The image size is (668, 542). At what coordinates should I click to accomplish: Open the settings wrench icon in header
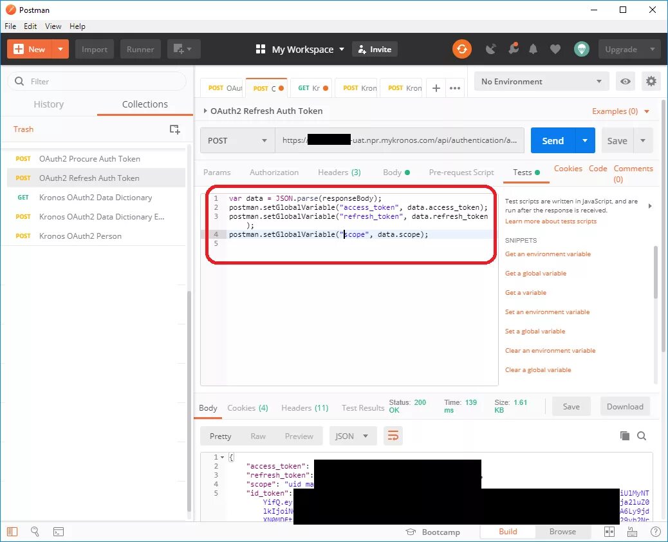pyautogui.click(x=514, y=48)
